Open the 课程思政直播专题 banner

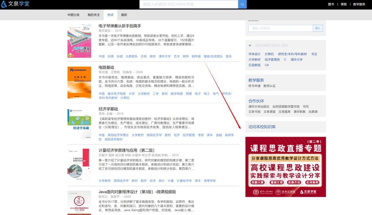[x=286, y=167]
